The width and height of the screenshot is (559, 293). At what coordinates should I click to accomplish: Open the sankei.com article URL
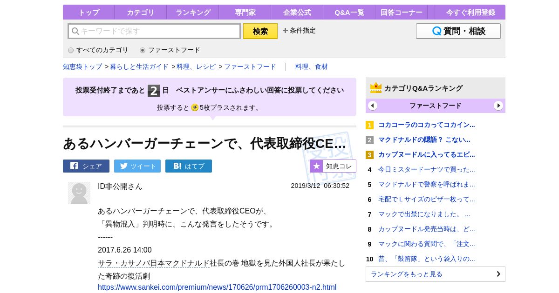(x=217, y=287)
